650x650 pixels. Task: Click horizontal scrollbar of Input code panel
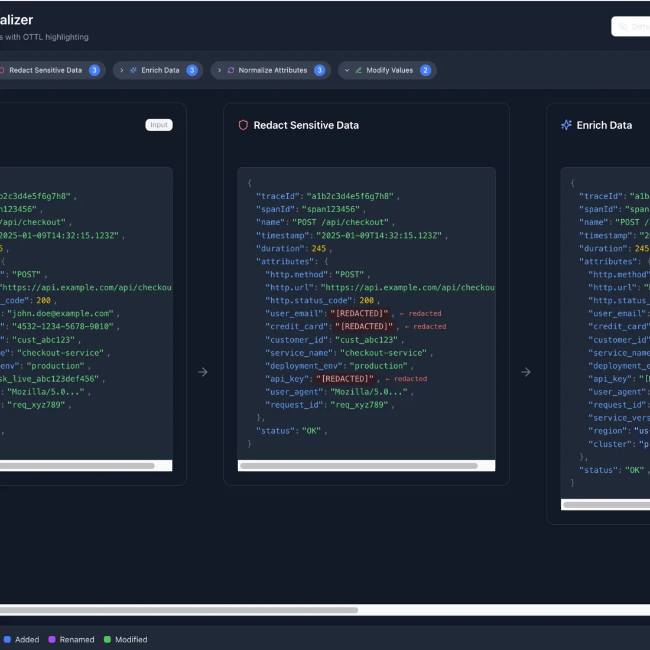[77, 466]
